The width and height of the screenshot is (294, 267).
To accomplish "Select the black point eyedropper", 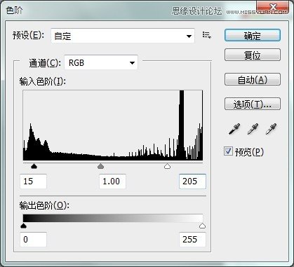I will coord(234,129).
